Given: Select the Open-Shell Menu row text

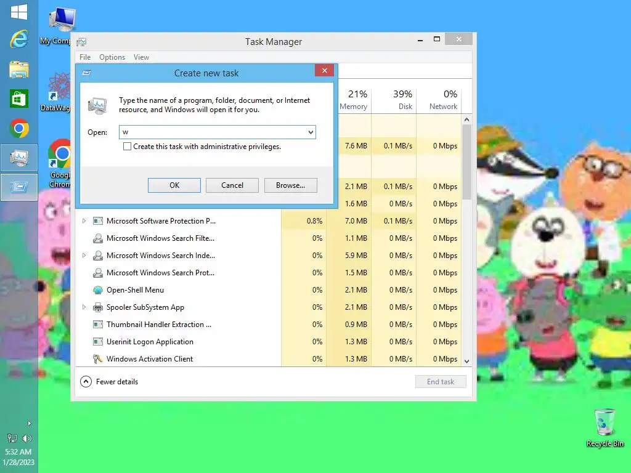Looking at the screenshot, I should (135, 290).
